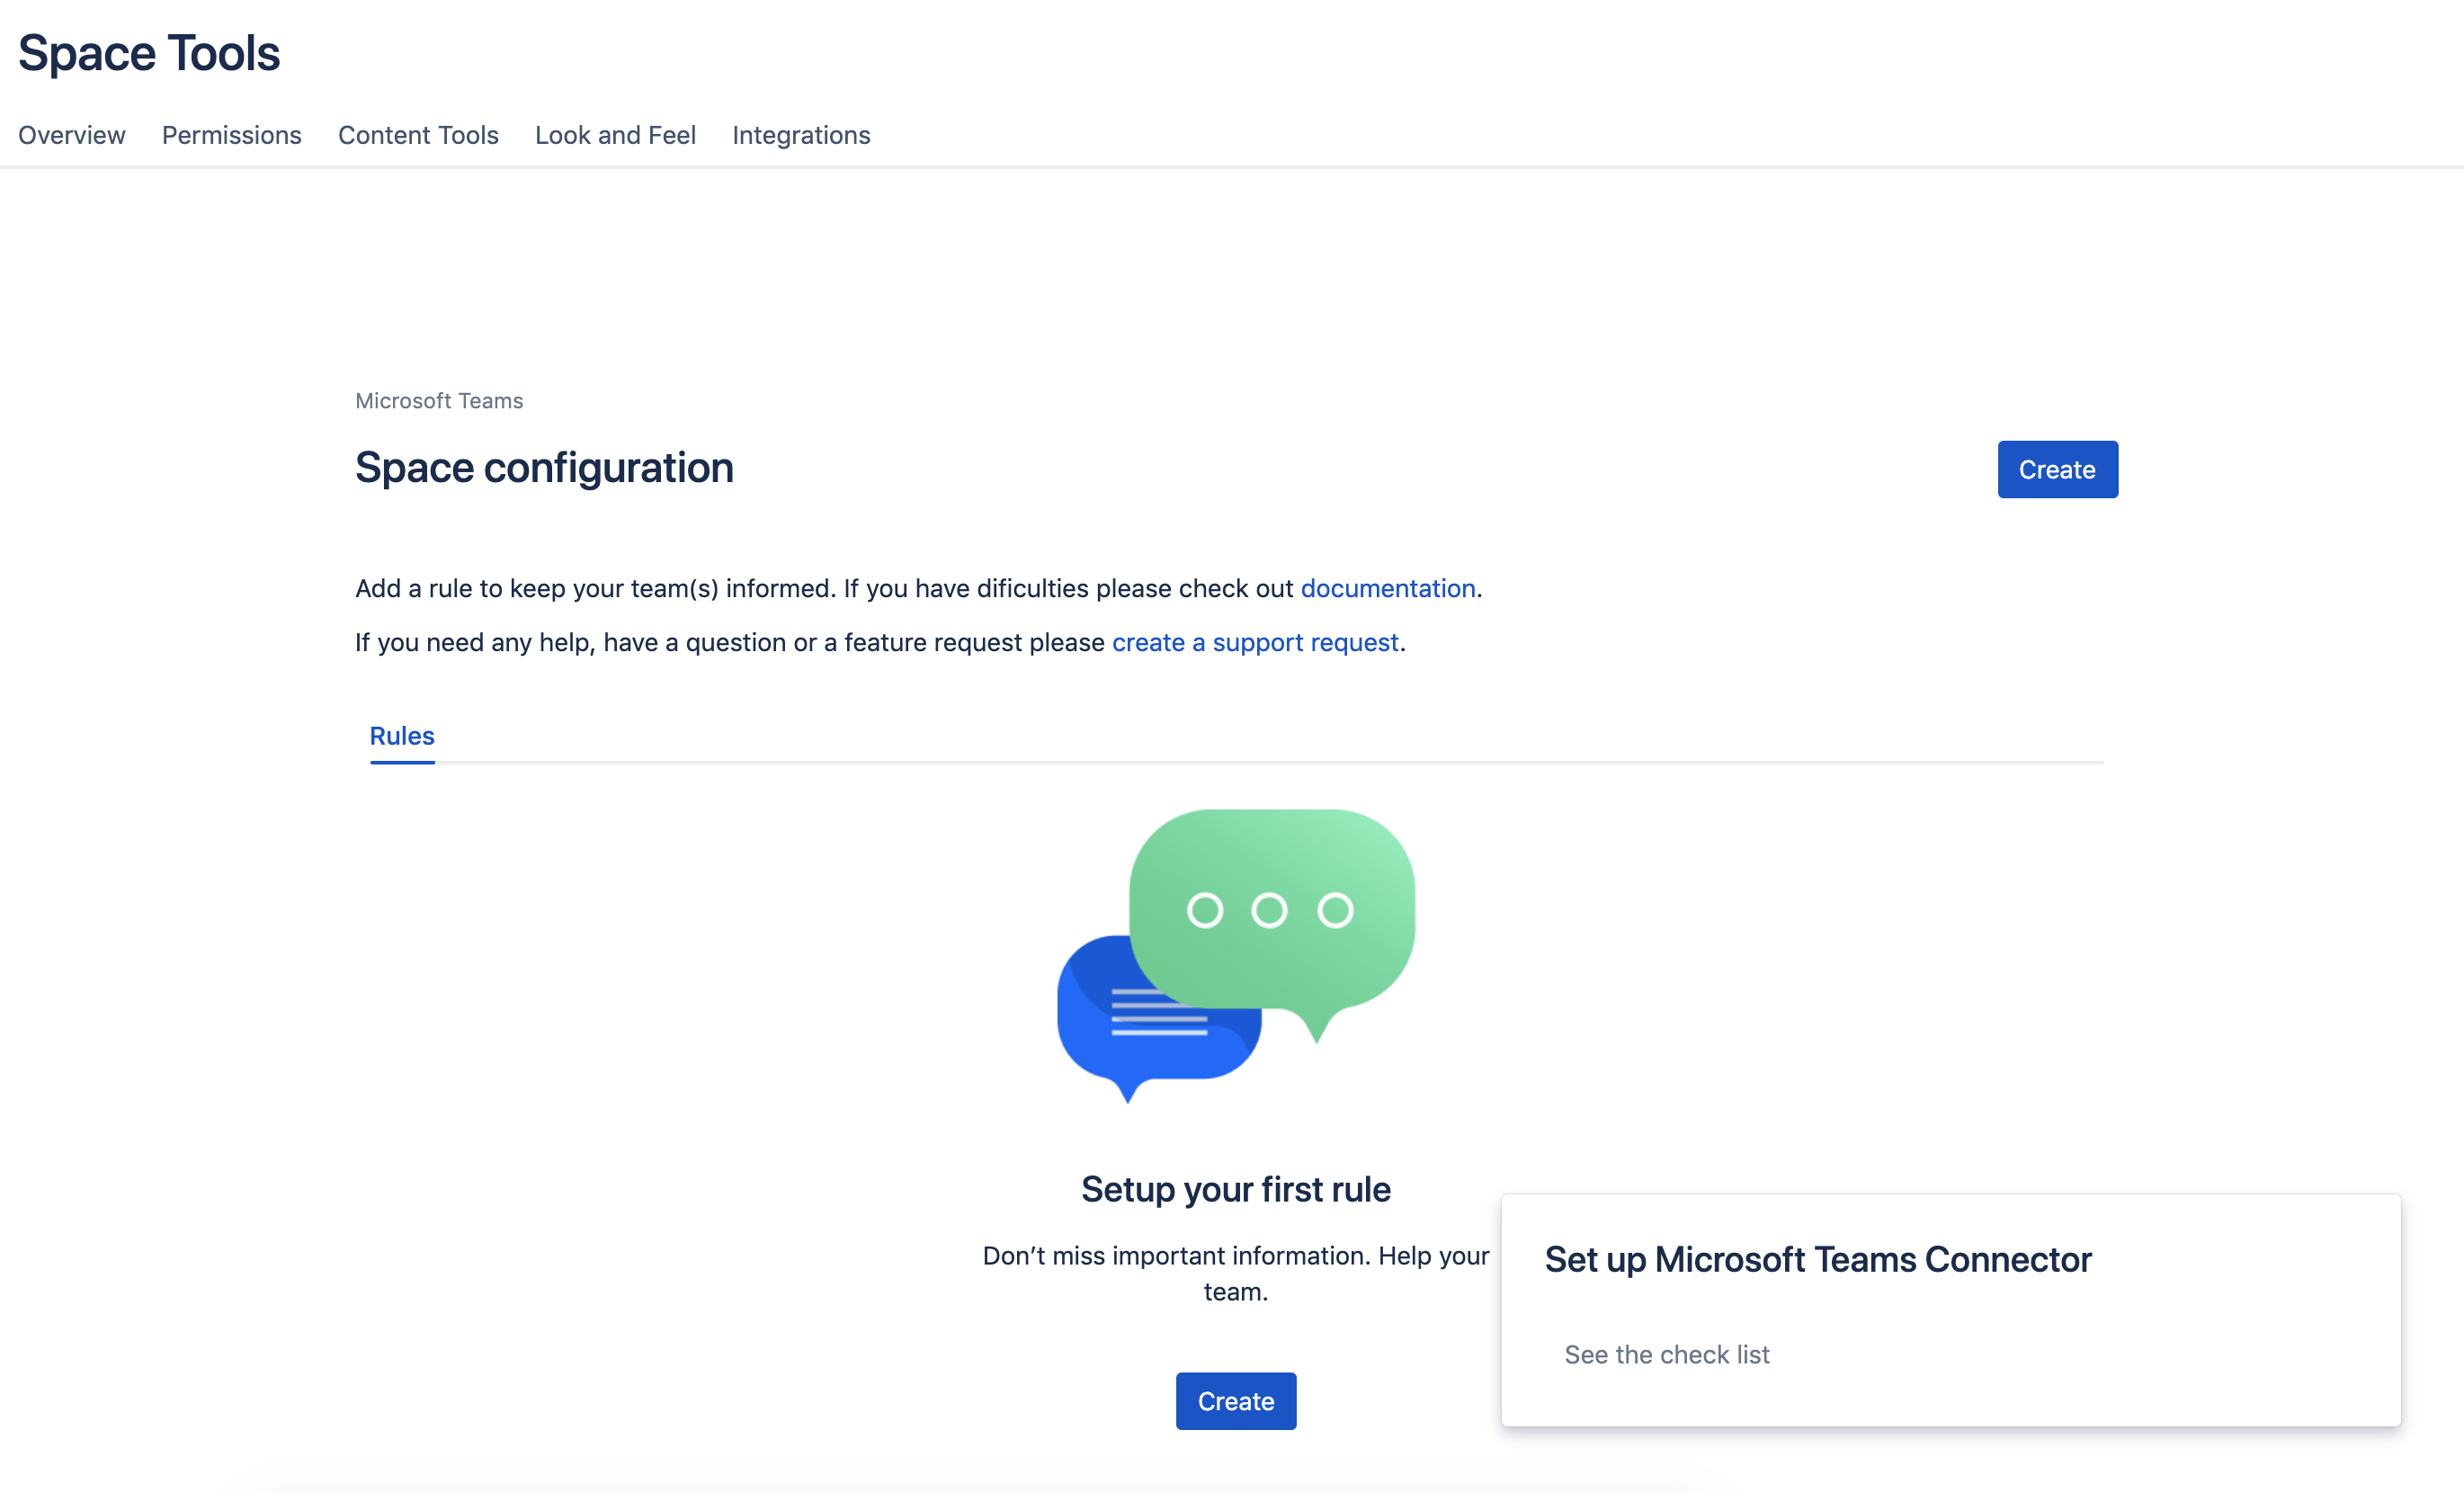The image size is (2464, 1493).
Task: Open See the check list
Action: point(1666,1354)
